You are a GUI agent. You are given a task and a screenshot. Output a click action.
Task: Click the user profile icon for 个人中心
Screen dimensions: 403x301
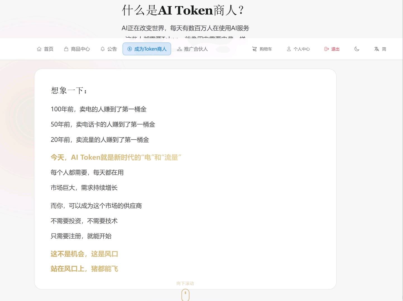(289, 49)
